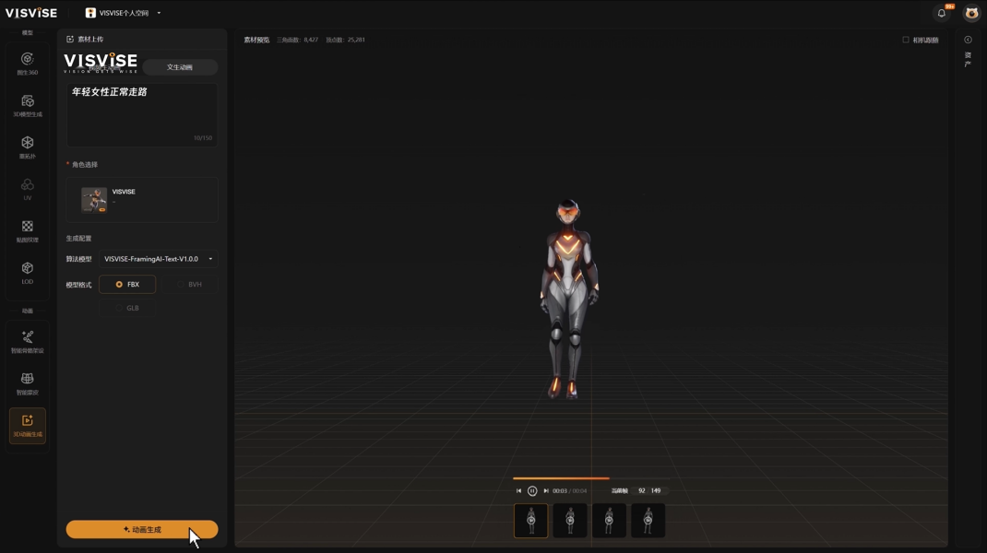Screen dimensions: 987x553
Task: Select the UV tool in sidebar
Action: 28,189
